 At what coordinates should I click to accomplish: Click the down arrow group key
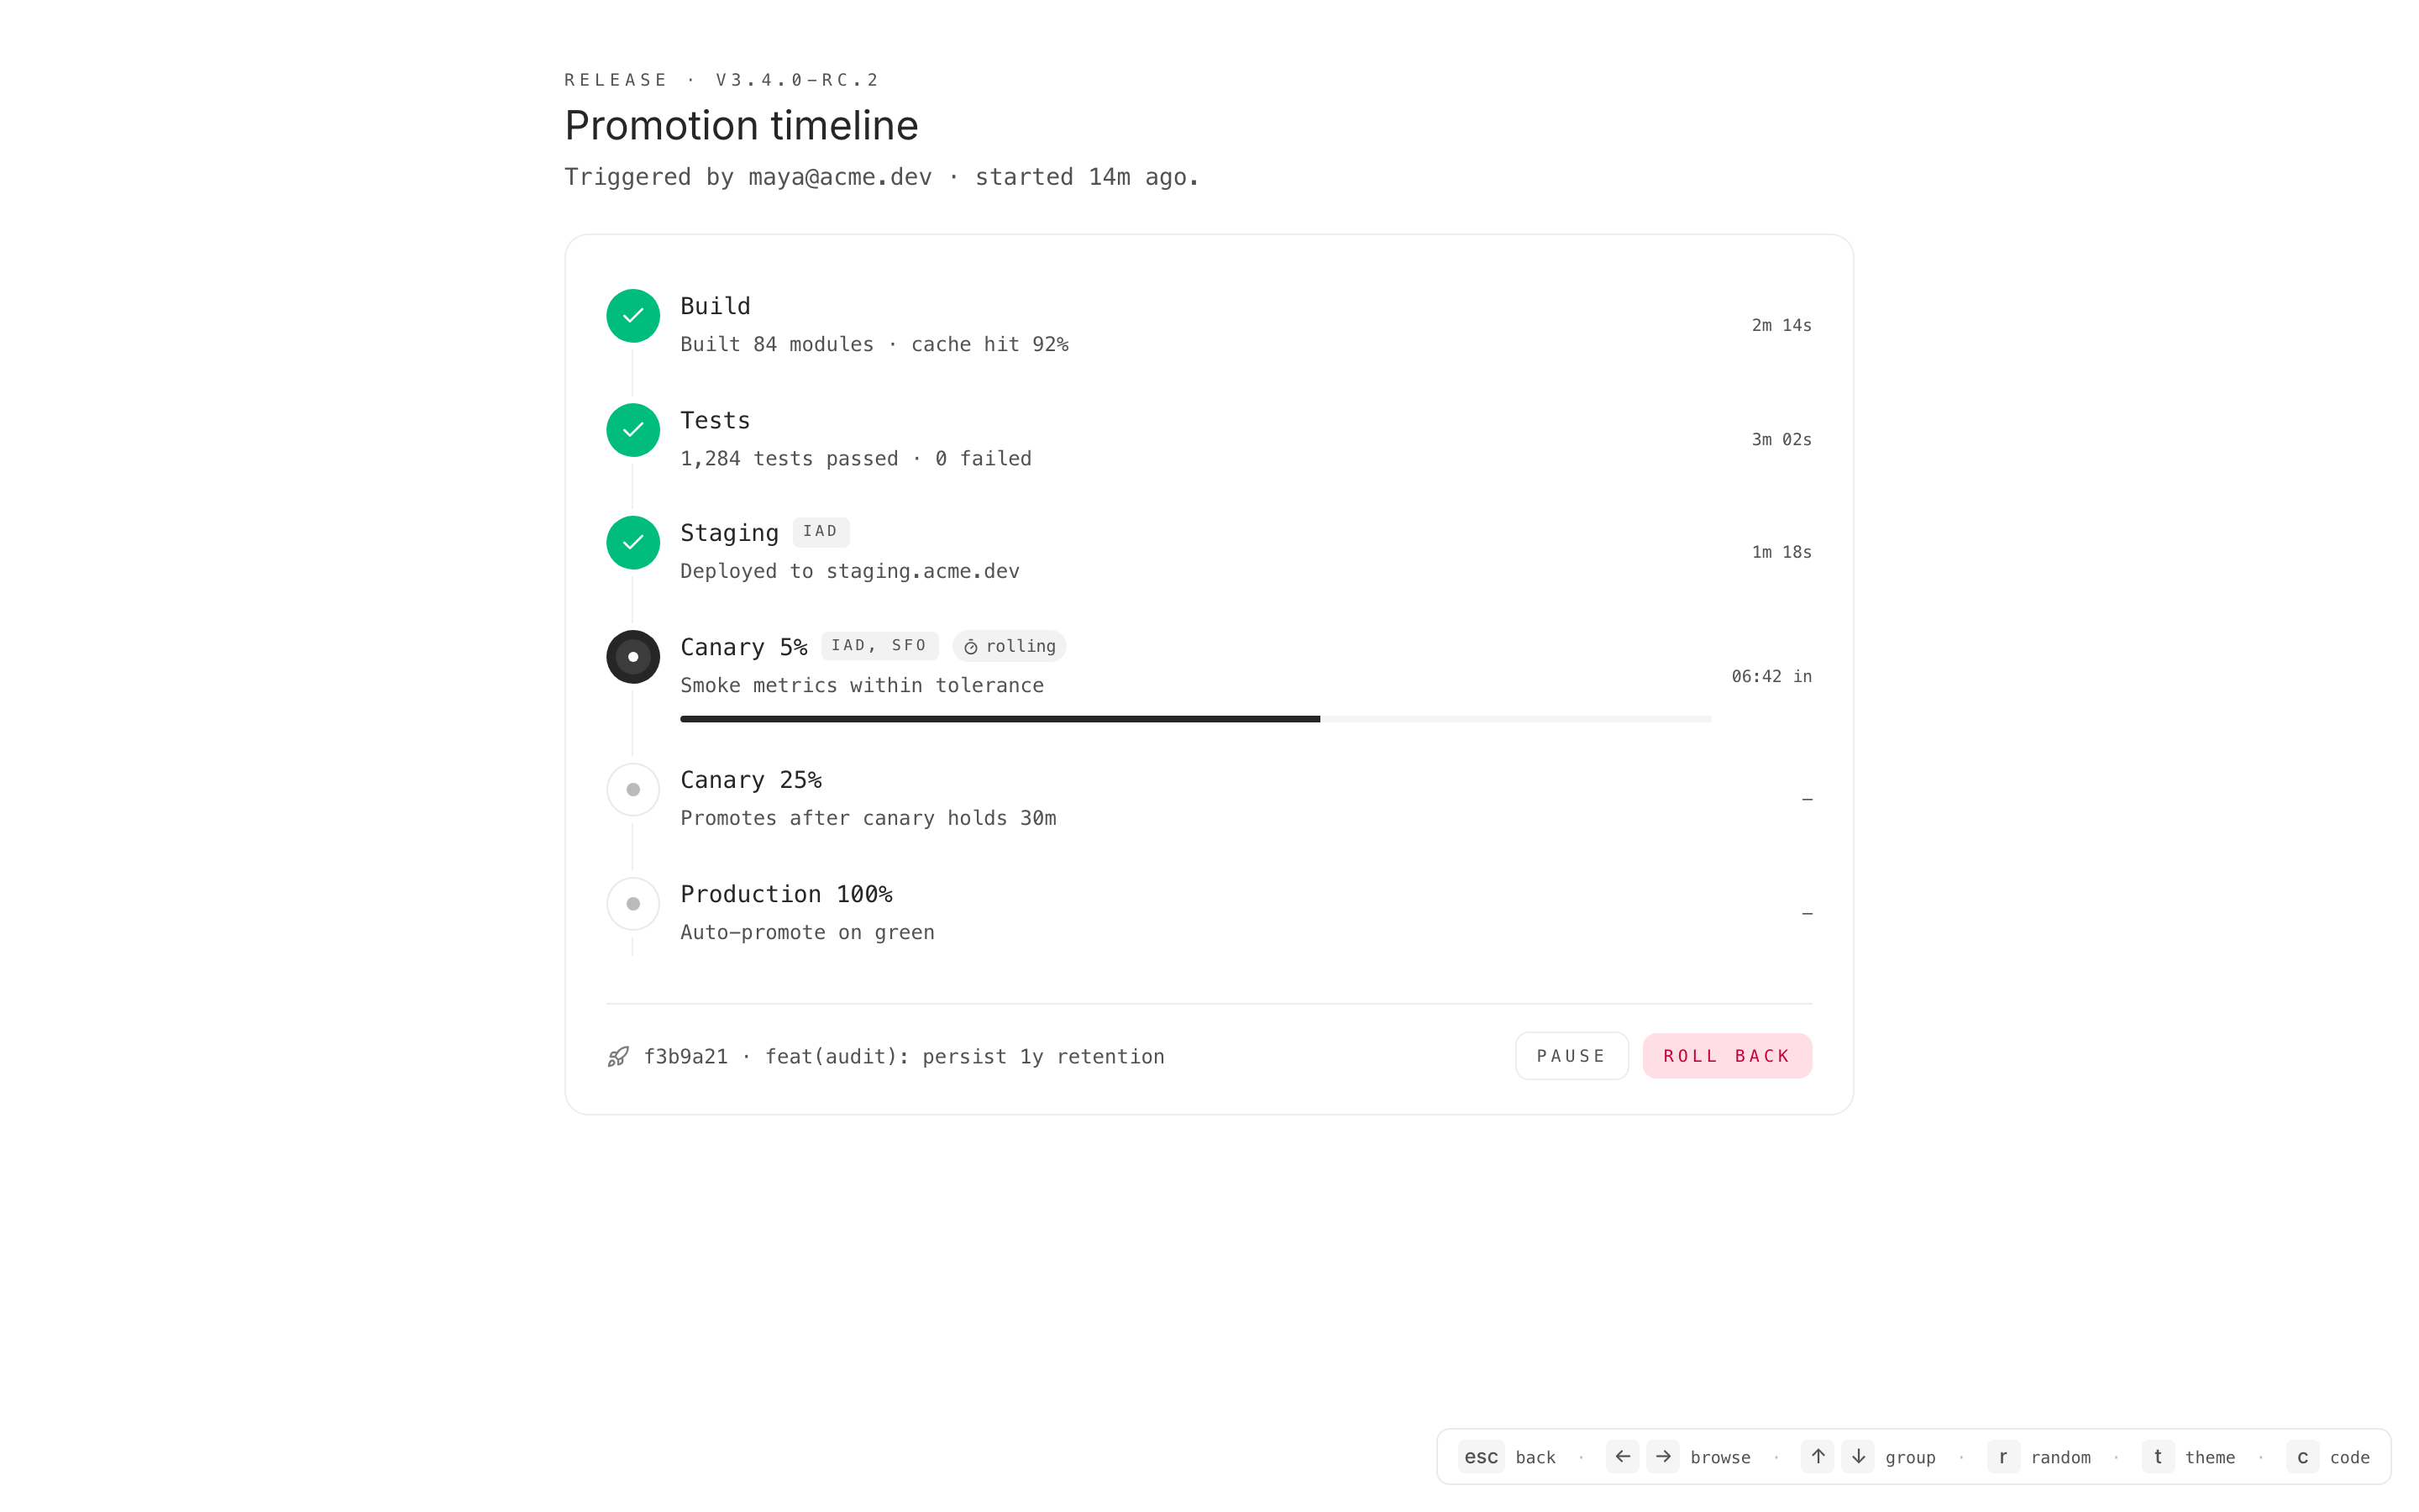coord(1858,1457)
